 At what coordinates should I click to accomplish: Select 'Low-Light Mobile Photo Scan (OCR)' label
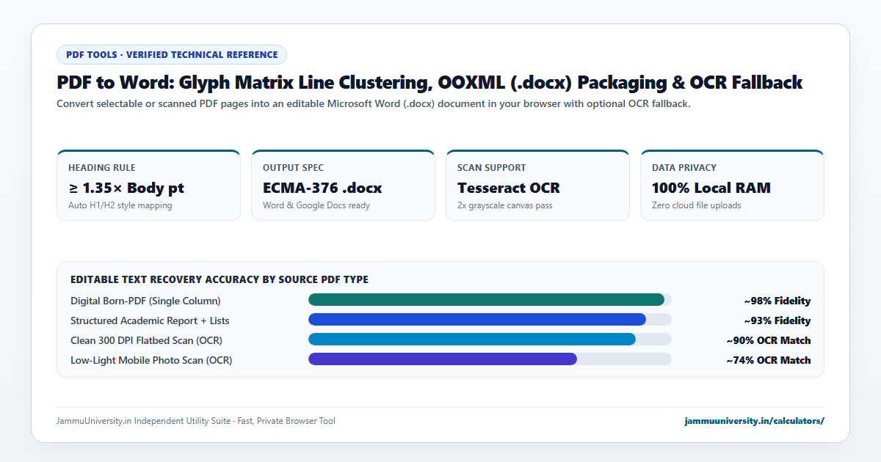(151, 360)
